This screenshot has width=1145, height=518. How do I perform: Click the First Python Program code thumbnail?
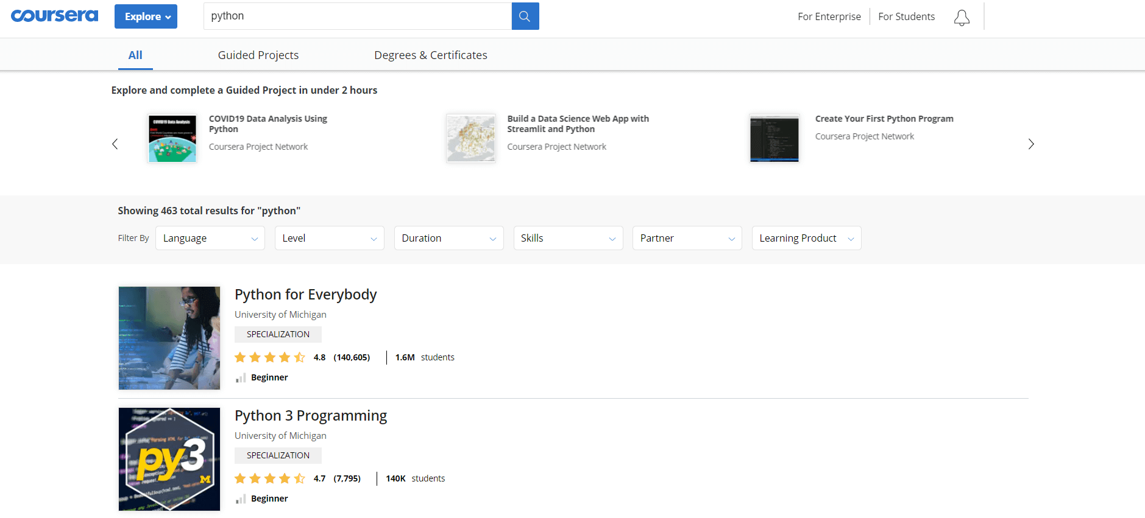pos(775,138)
